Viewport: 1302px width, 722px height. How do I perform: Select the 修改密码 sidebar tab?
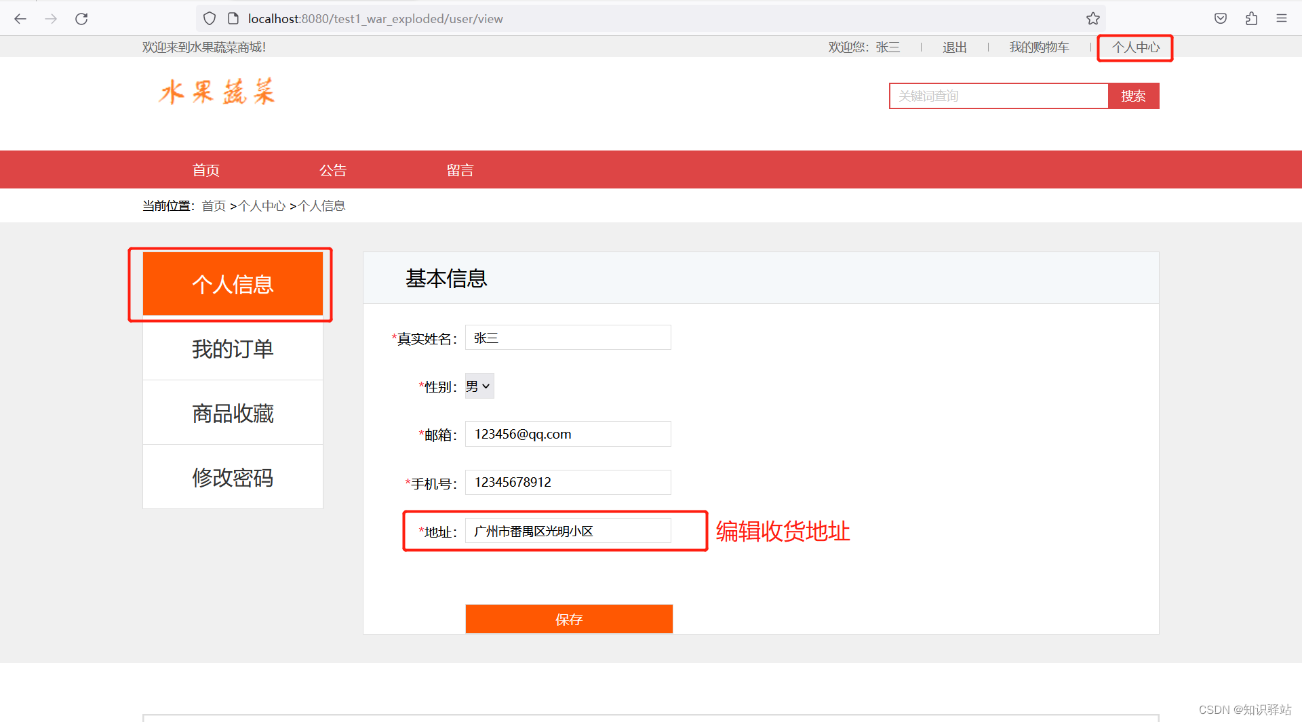[233, 477]
